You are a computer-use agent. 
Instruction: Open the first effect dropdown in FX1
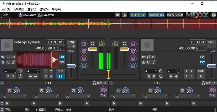[x=14, y=96]
